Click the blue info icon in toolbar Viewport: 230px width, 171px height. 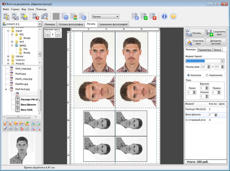[164, 16]
